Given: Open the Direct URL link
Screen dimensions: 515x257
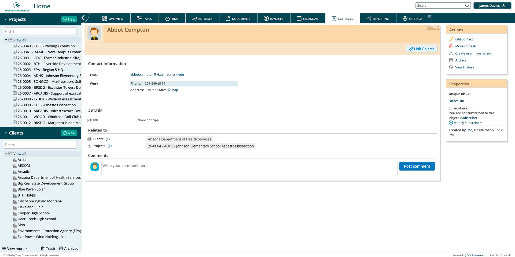Looking at the screenshot, I should (457, 101).
